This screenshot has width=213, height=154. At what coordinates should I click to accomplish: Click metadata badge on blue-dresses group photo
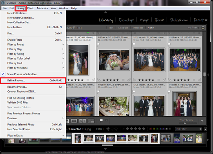pos(198,70)
